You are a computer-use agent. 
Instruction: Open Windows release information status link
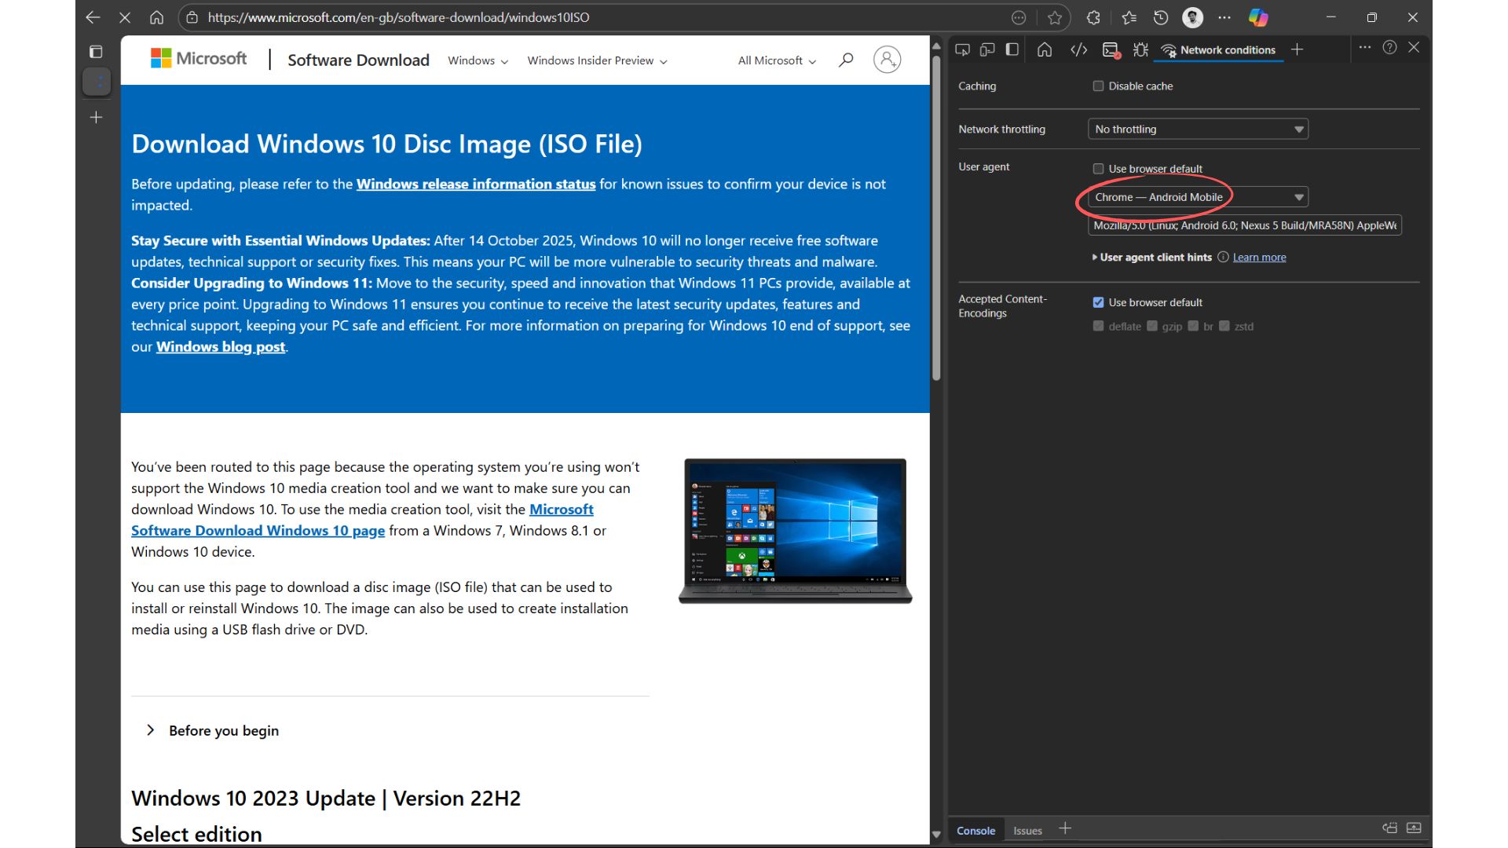[476, 184]
